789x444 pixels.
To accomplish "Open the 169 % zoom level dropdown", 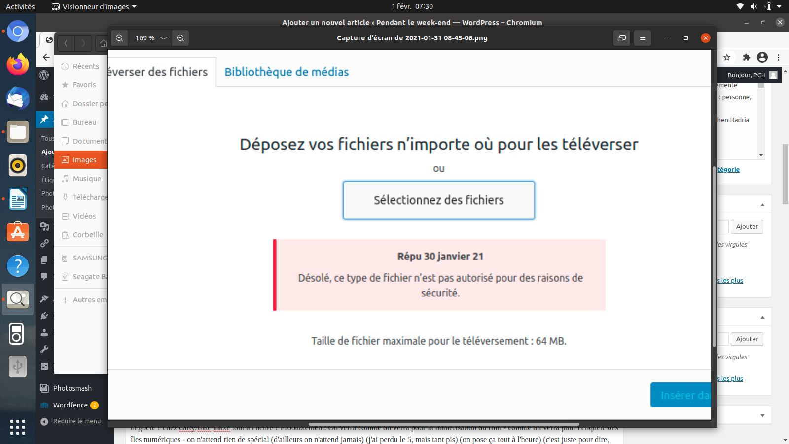I will point(150,38).
